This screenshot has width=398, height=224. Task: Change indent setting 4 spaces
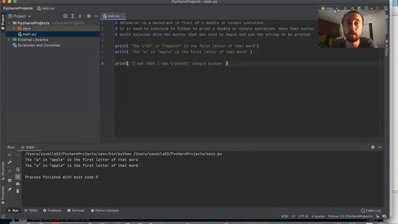point(318,217)
